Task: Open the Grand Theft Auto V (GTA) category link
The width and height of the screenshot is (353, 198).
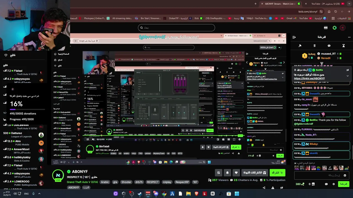Action: 82,182
